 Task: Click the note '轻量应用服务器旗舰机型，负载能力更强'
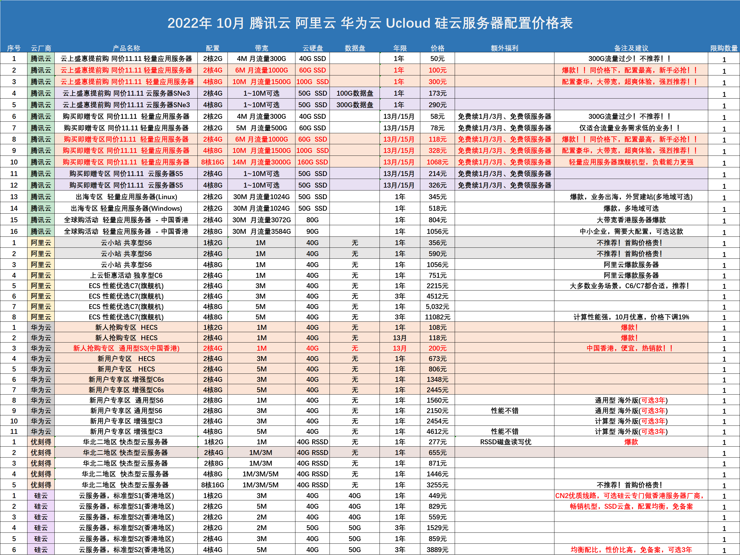coord(631,162)
